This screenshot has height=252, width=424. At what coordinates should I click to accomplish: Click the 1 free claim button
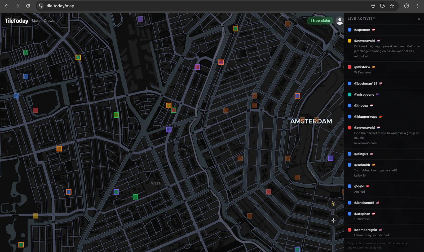320,21
